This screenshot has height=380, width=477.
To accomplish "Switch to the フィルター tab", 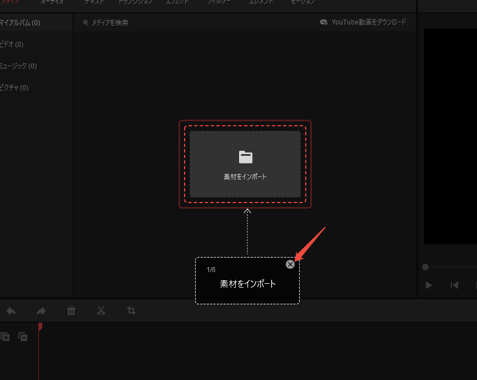I will [219, 2].
